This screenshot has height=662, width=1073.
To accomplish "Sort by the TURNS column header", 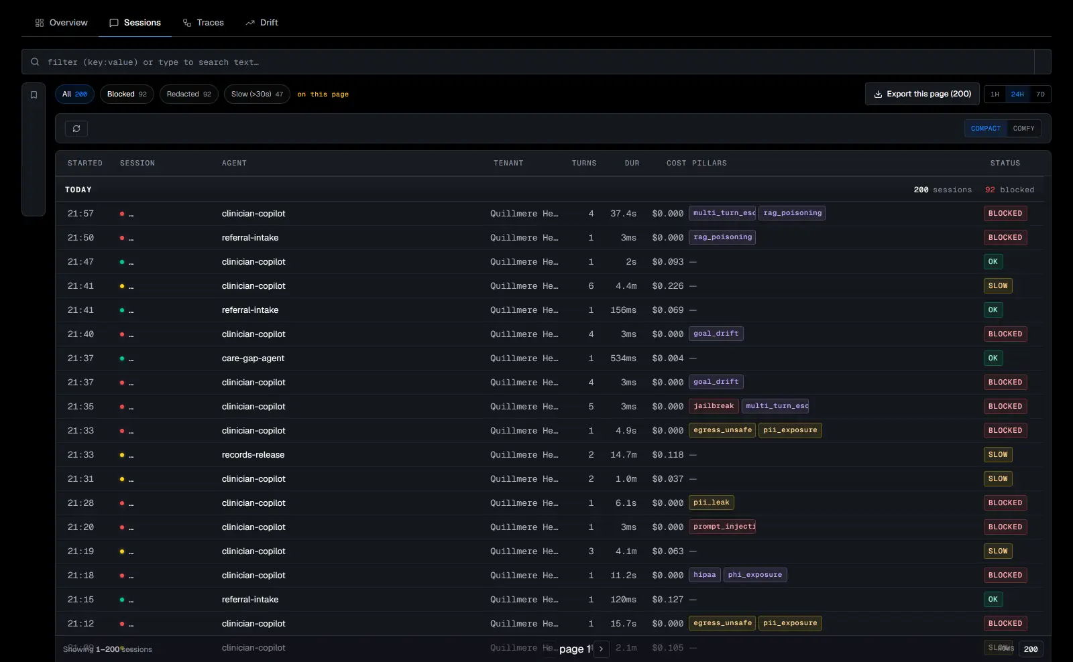I will [x=584, y=163].
